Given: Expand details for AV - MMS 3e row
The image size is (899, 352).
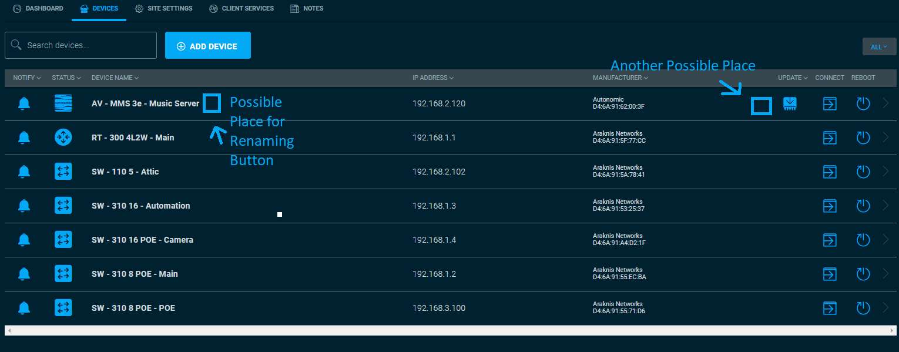Looking at the screenshot, I should point(886,103).
